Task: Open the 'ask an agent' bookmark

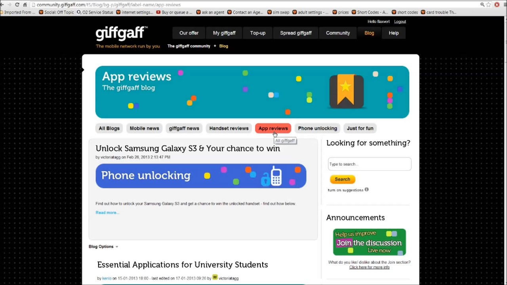Action: tap(210, 12)
